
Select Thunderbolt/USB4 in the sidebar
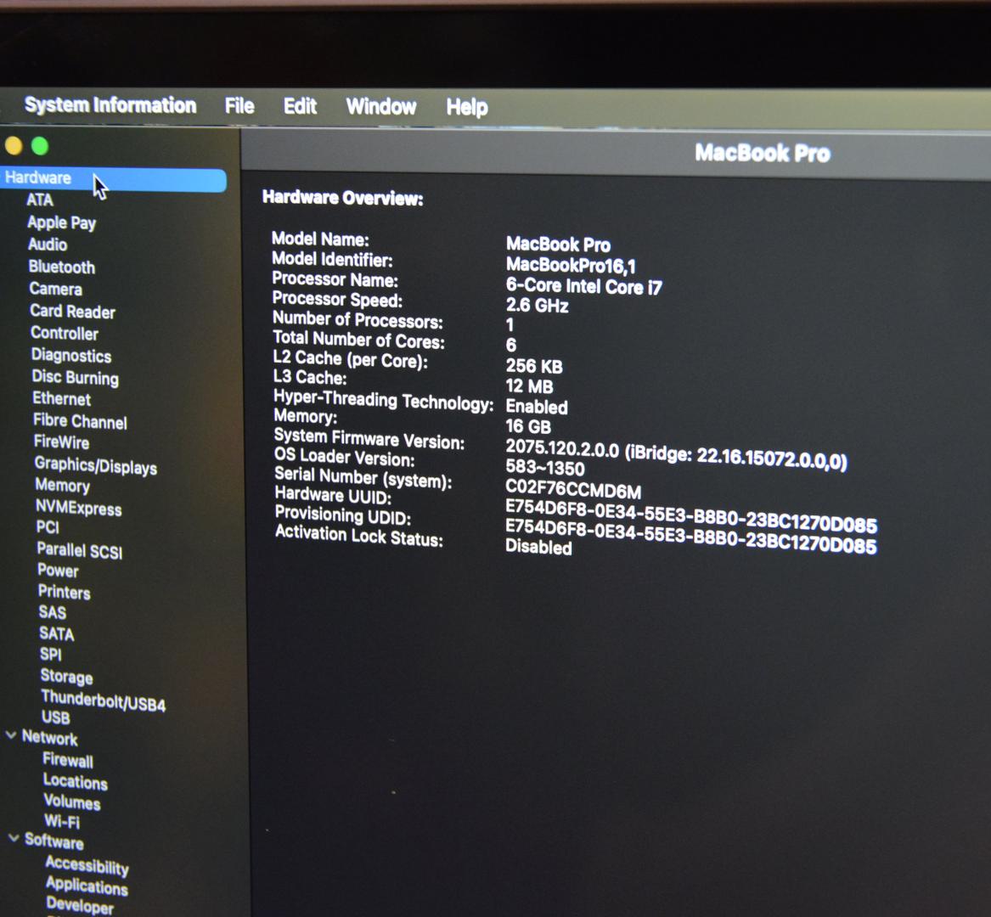tap(104, 700)
